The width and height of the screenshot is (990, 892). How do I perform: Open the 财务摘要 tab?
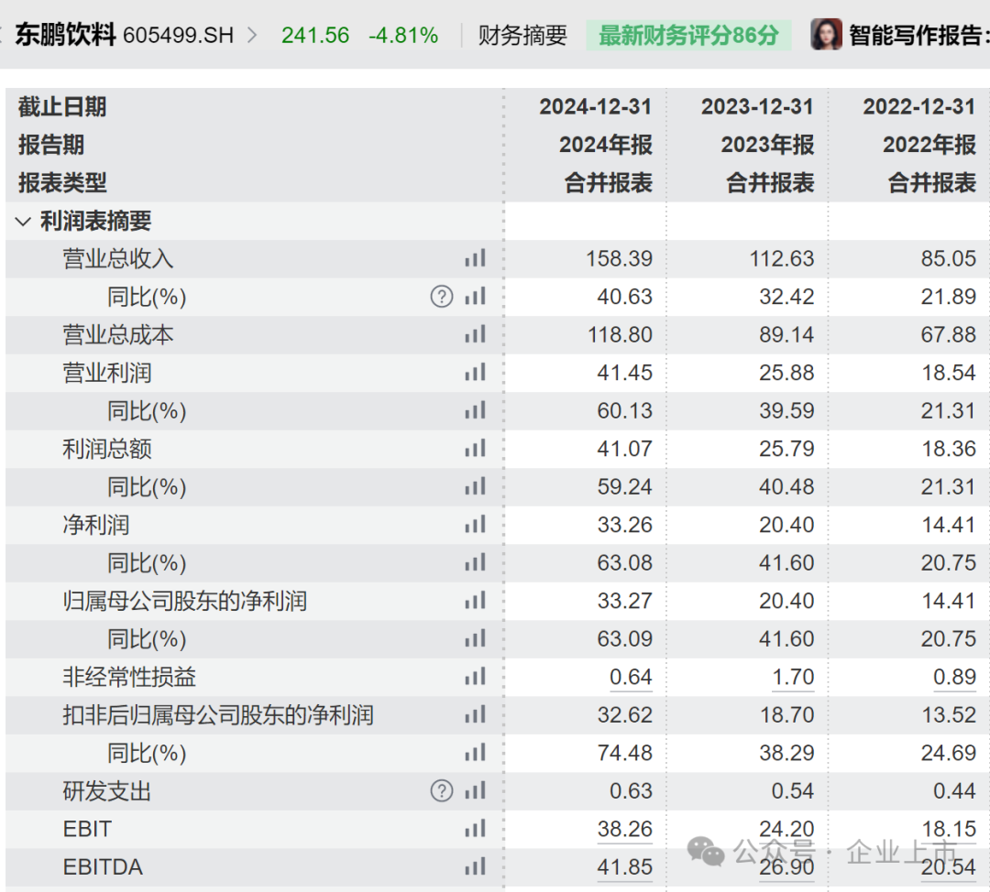522,35
